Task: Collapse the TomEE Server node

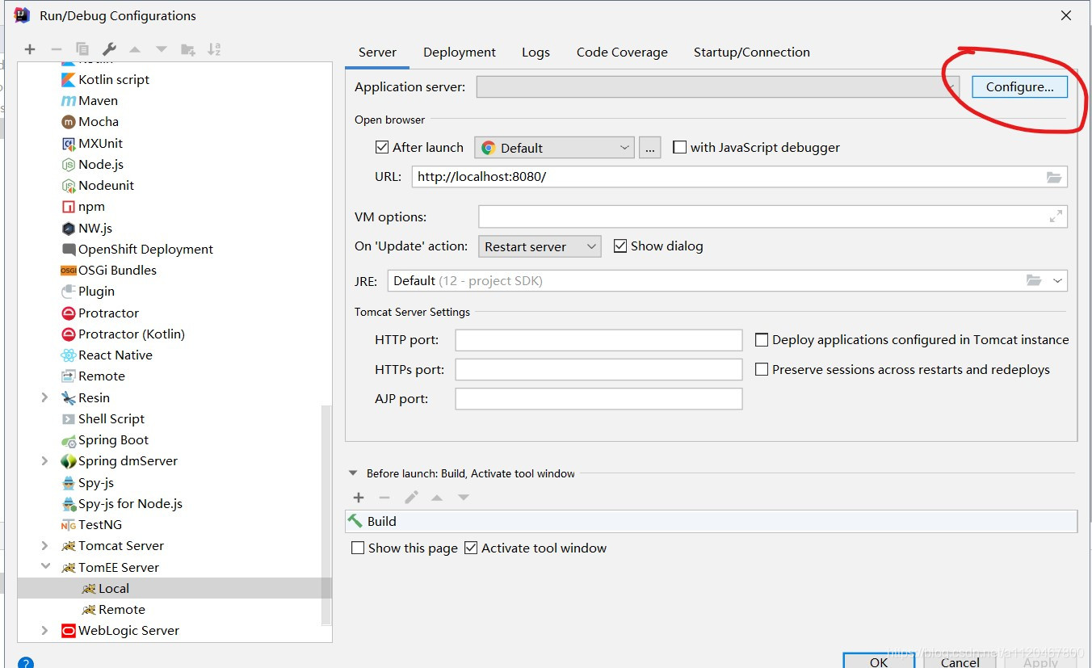Action: tap(45, 567)
